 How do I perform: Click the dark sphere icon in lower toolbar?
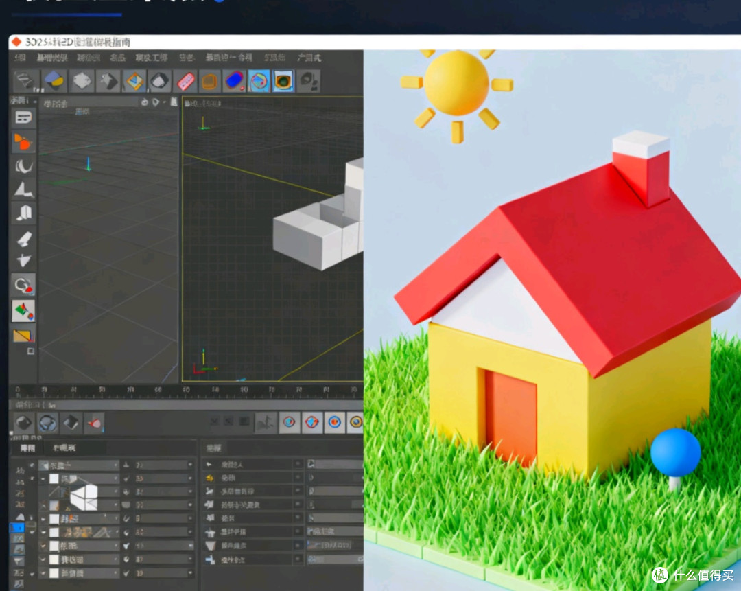coord(23,422)
